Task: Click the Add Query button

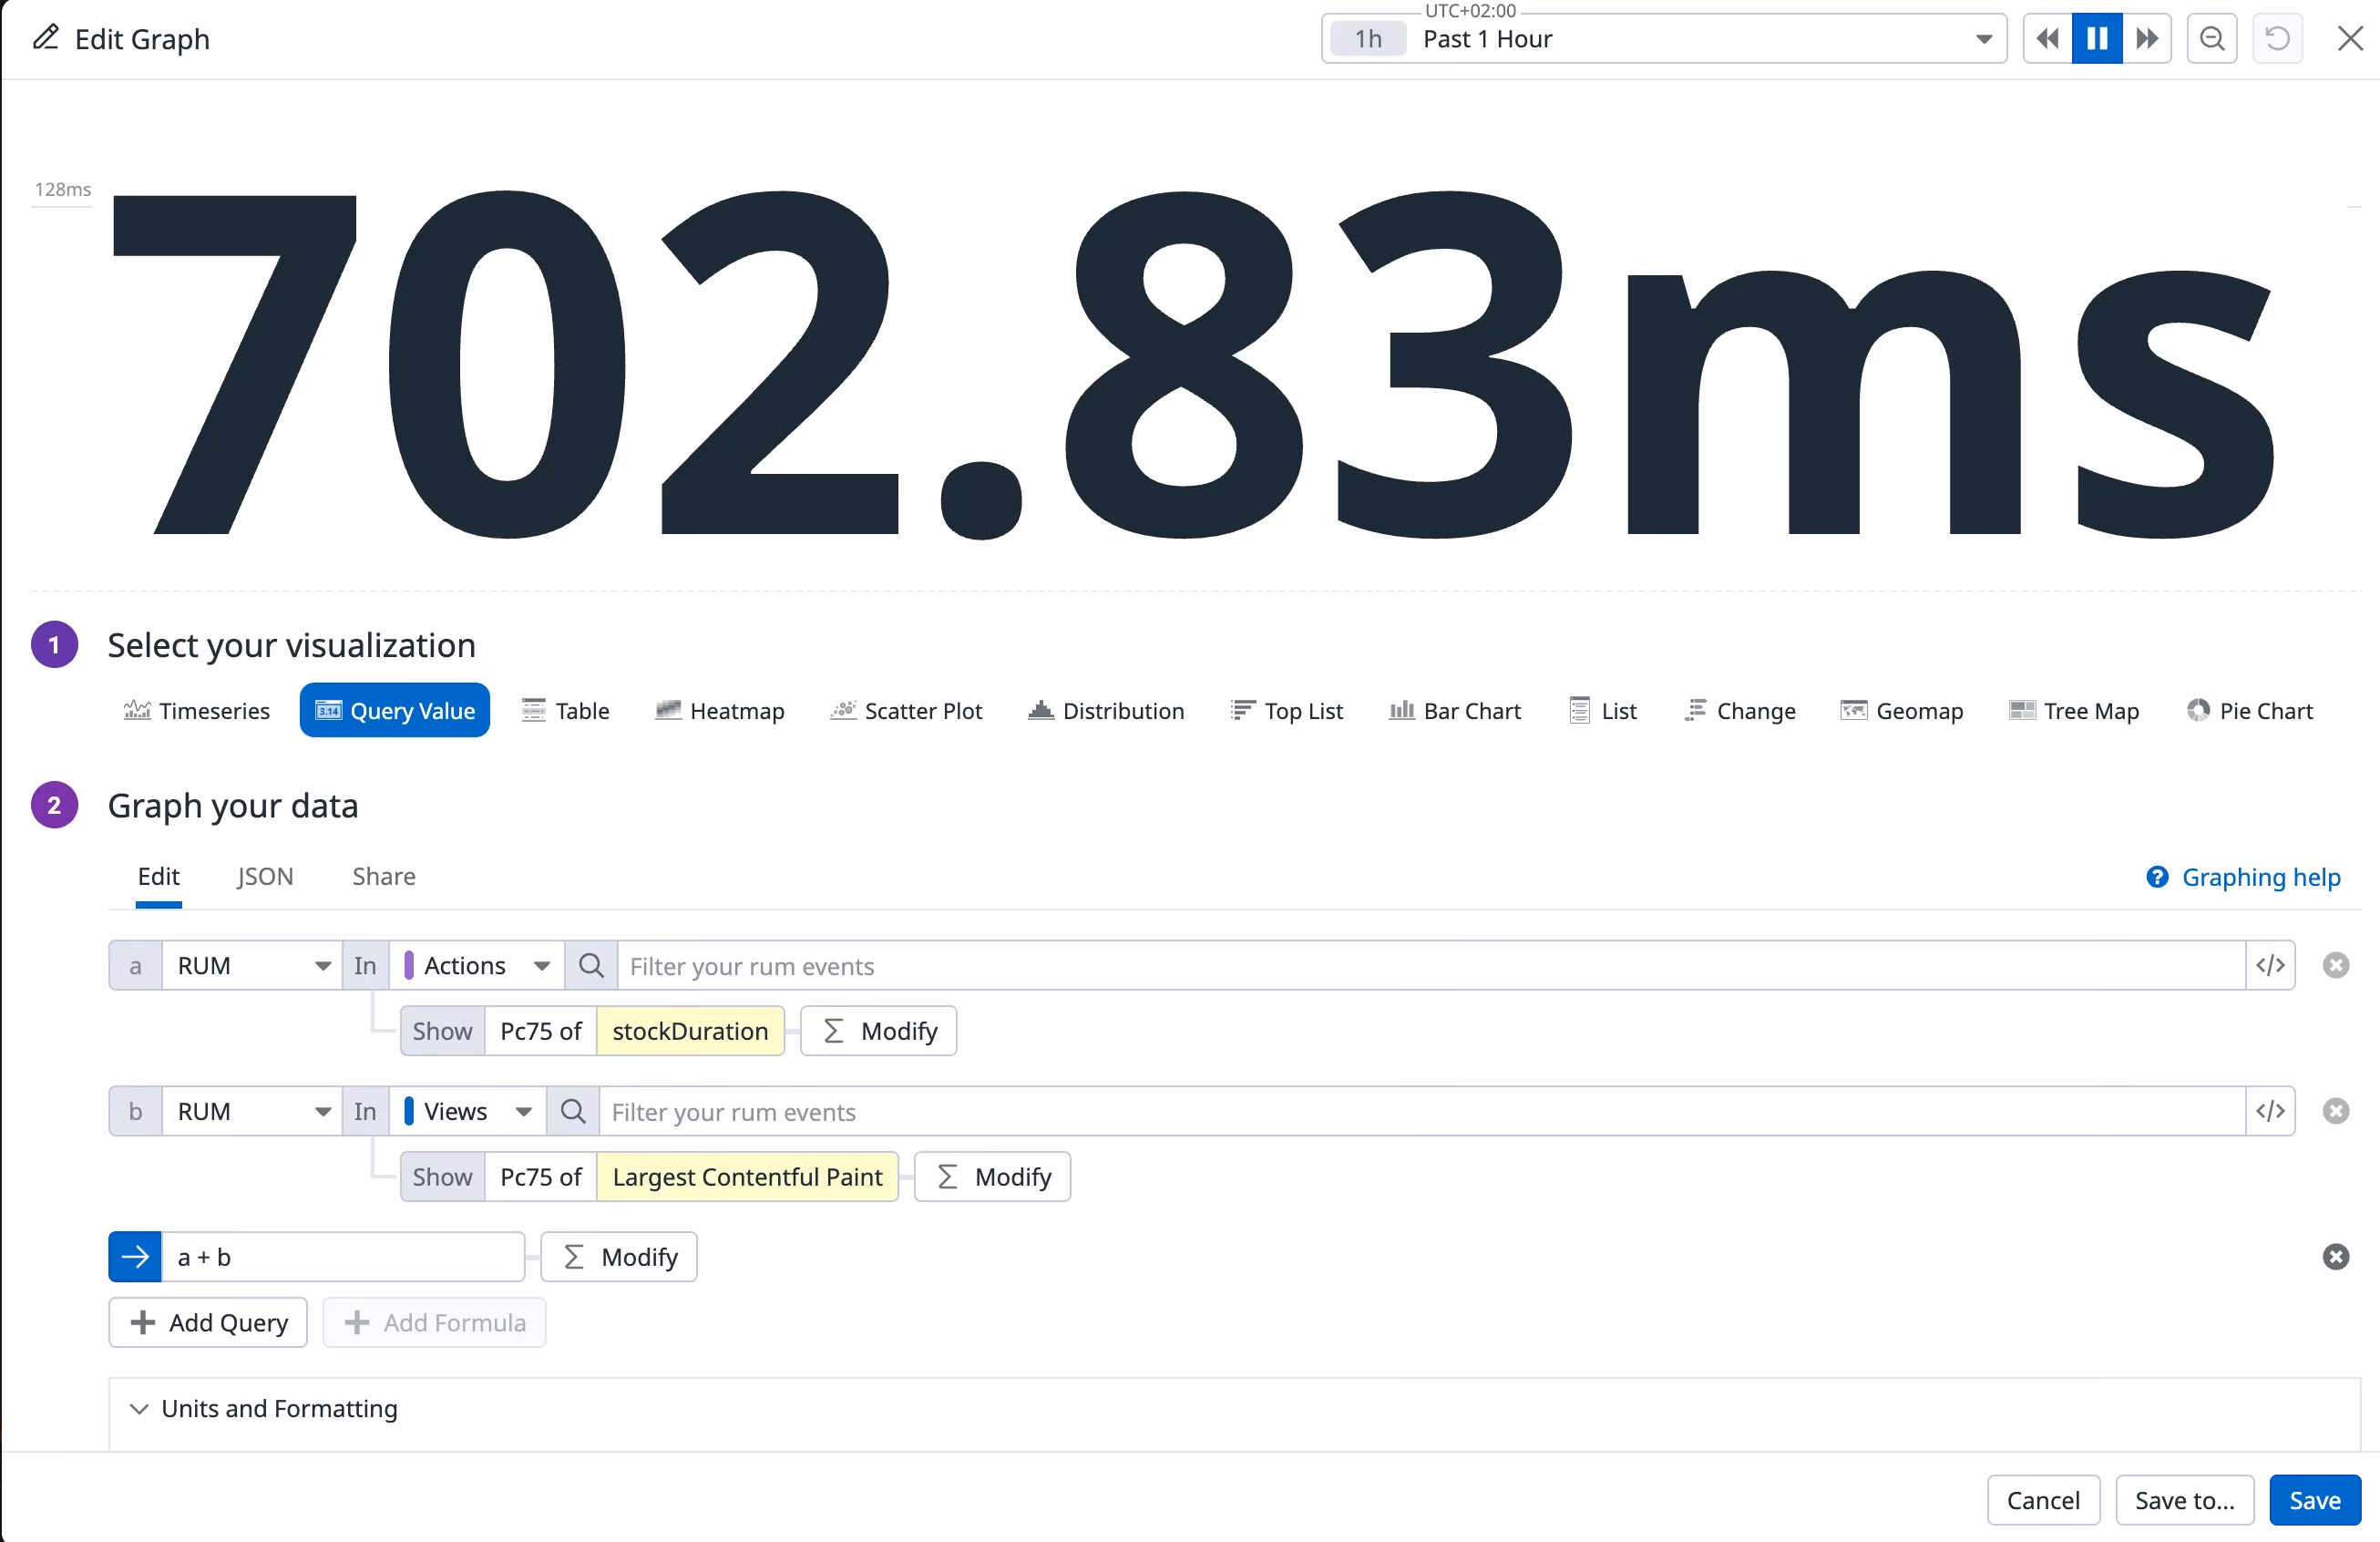Action: pyautogui.click(x=208, y=1323)
